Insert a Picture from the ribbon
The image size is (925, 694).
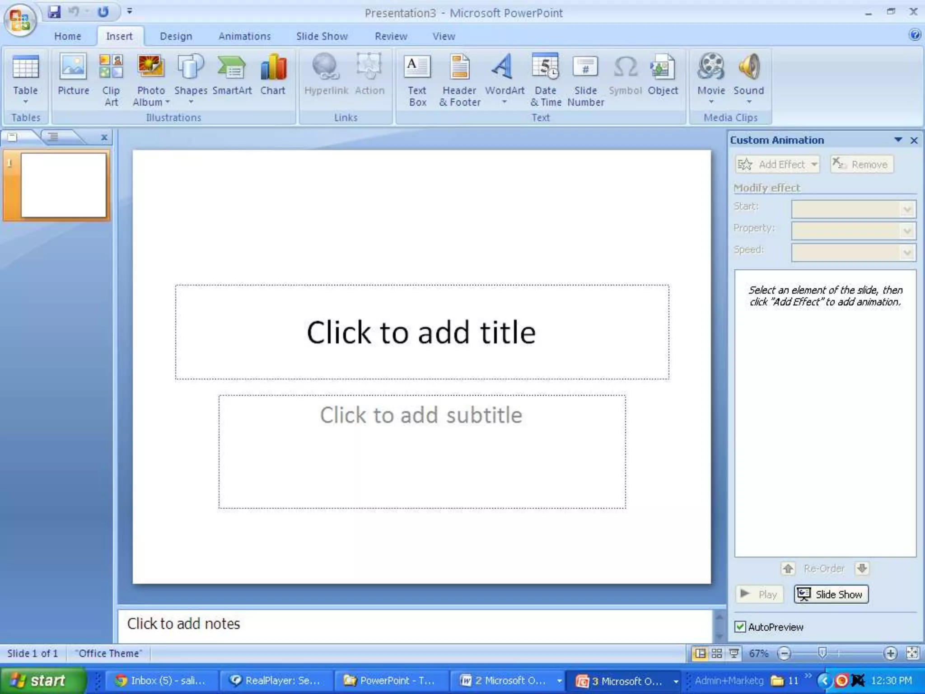(73, 78)
